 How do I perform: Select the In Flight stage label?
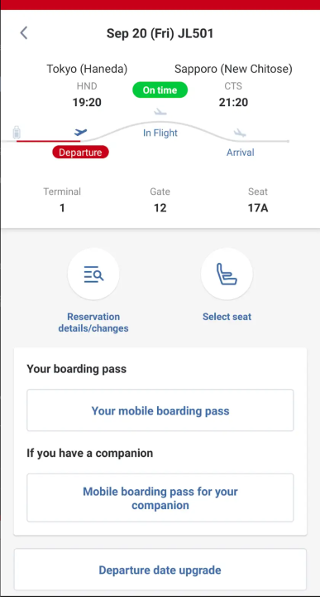point(160,133)
